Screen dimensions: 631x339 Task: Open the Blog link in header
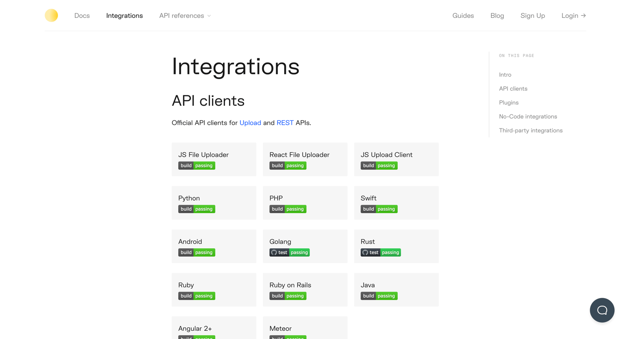click(x=497, y=16)
